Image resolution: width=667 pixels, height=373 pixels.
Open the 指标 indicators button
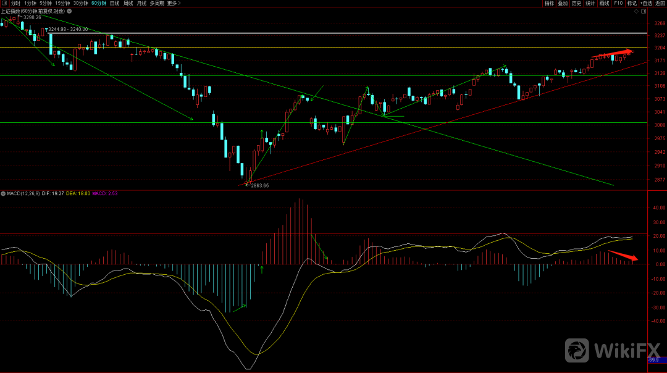(549, 3)
